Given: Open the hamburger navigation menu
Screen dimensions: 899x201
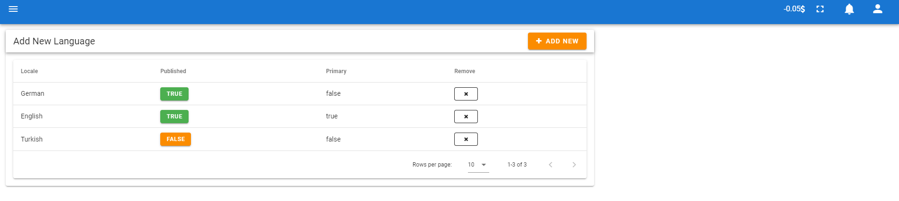Looking at the screenshot, I should (x=13, y=9).
